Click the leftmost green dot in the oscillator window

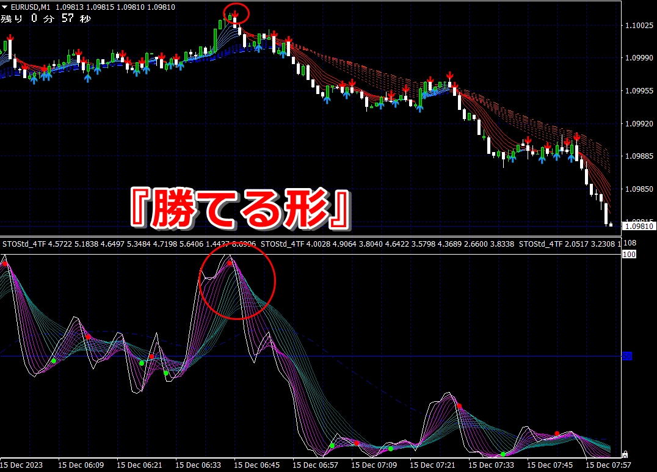pyautogui.click(x=54, y=361)
